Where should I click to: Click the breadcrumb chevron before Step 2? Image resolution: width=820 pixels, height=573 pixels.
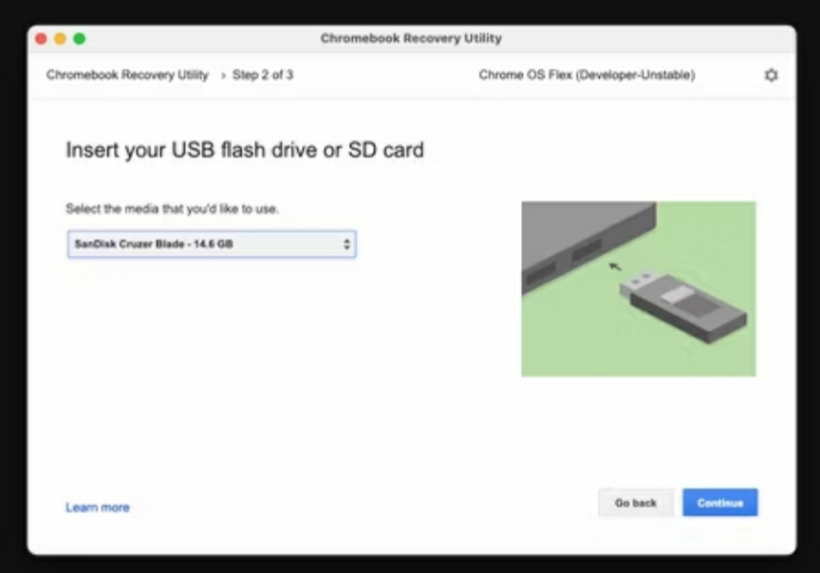click(223, 76)
